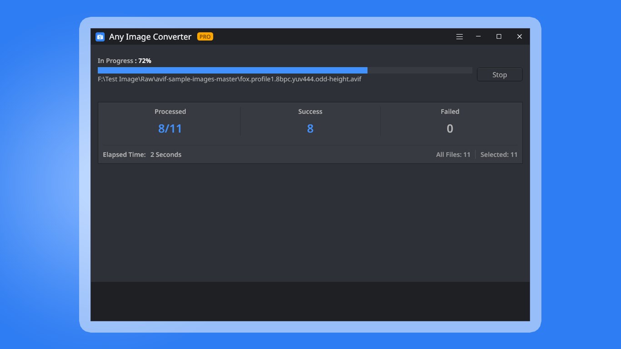This screenshot has width=621, height=349.
Task: Click the Any Image Converter app icon
Action: click(x=100, y=37)
